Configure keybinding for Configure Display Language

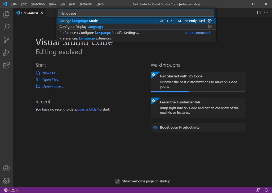click(x=210, y=27)
